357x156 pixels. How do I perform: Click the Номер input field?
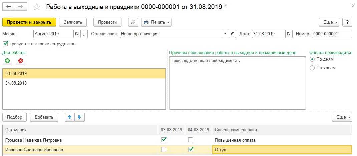332,34
